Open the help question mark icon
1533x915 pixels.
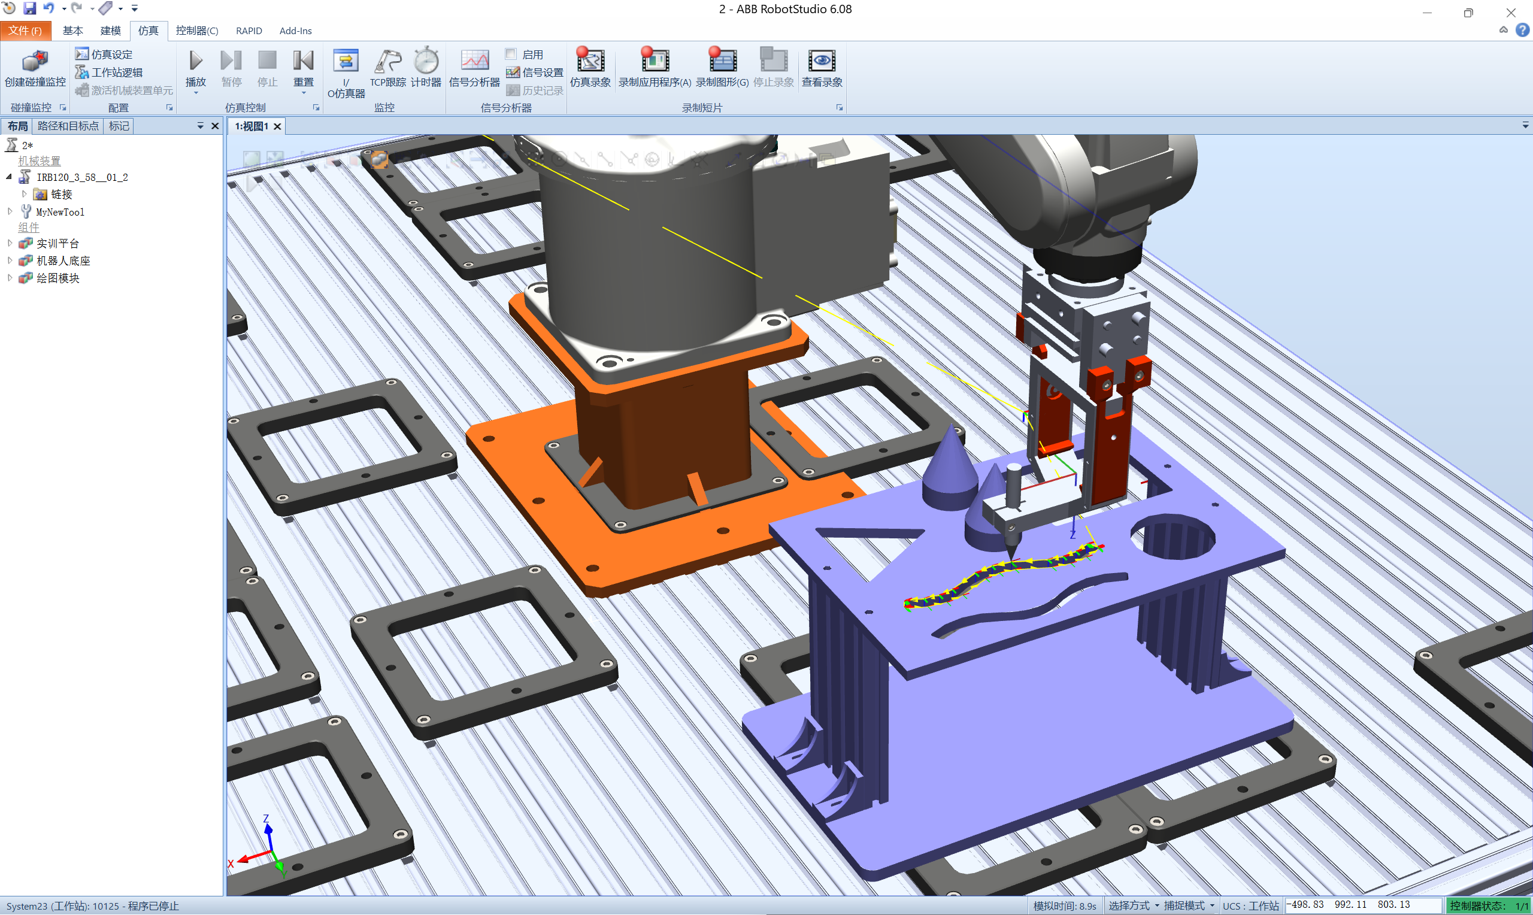click(x=1522, y=30)
